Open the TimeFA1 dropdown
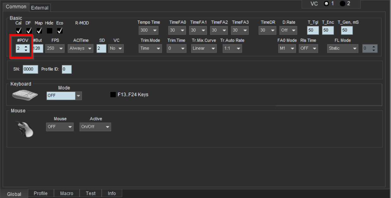This screenshot has width=391, height=198. (198, 30)
